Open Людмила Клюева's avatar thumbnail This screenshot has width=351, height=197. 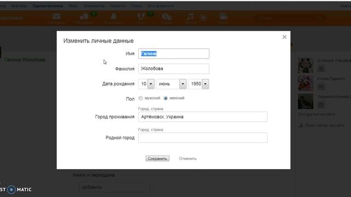tap(305, 101)
